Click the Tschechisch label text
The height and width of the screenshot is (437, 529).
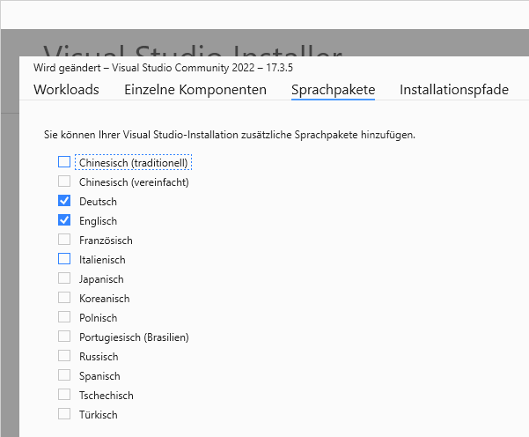pos(107,396)
